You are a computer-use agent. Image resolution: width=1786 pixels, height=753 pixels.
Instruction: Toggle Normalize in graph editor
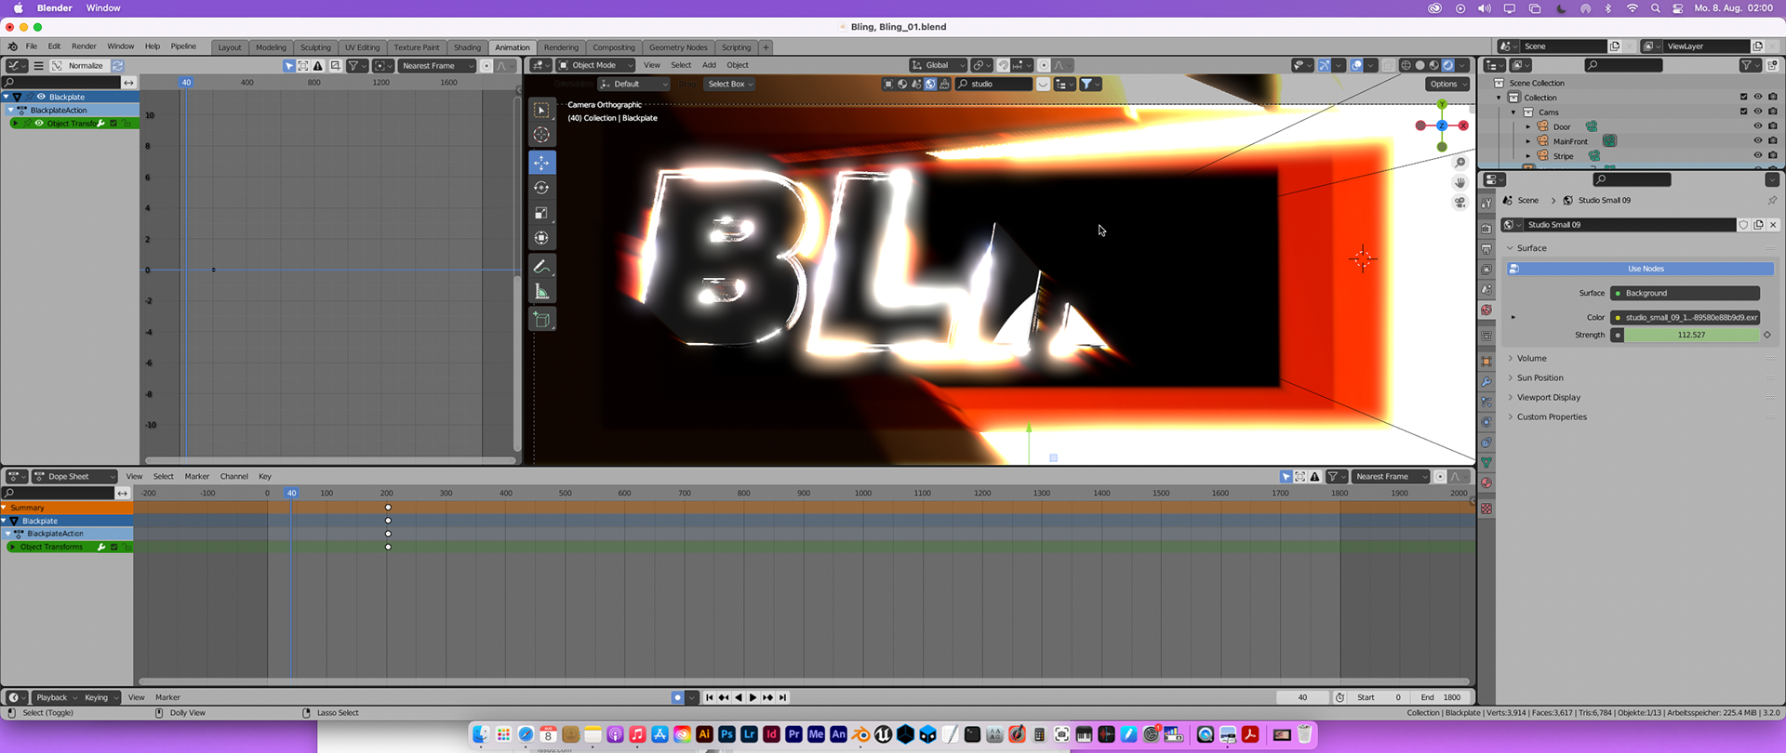pyautogui.click(x=79, y=66)
